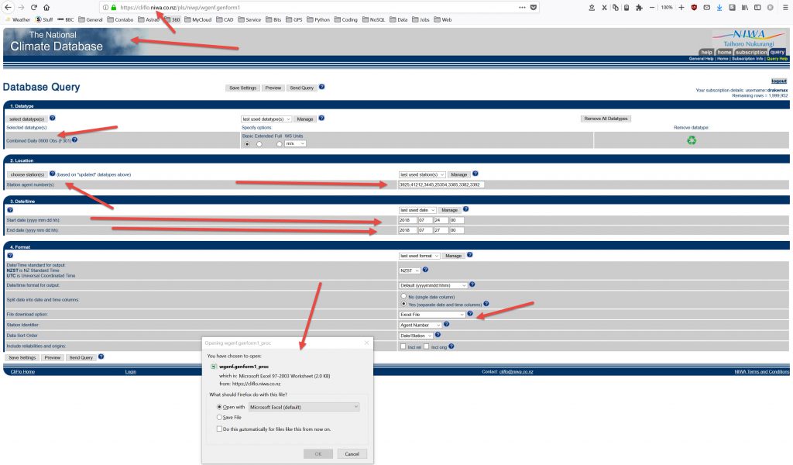Click the logout link
Image resolution: width=793 pixels, height=465 pixels.
coord(778,81)
